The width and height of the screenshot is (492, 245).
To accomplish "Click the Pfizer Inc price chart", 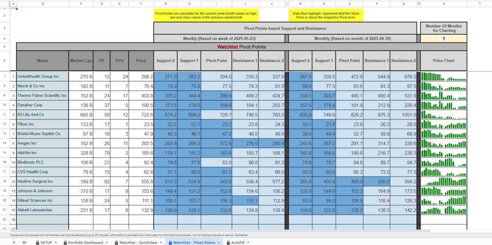I will [x=444, y=124].
